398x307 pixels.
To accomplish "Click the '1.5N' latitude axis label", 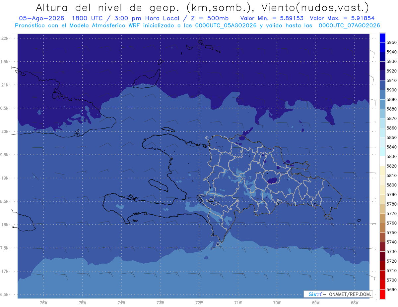I will coord(5,62).
